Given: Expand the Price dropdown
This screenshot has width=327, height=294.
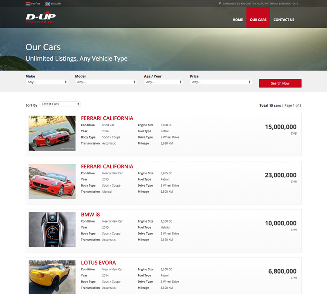Looking at the screenshot, I should tap(221, 82).
